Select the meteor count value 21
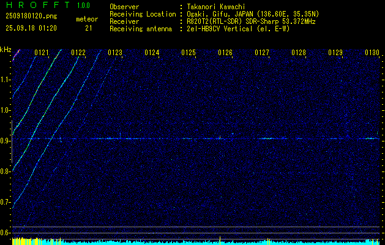Viewport: 385px width, 245px height. tap(89, 28)
